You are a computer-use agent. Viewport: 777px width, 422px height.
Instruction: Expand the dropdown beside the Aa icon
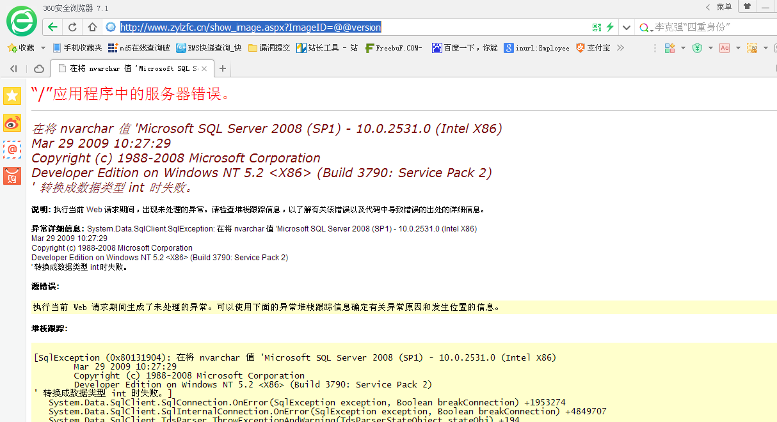coord(738,48)
